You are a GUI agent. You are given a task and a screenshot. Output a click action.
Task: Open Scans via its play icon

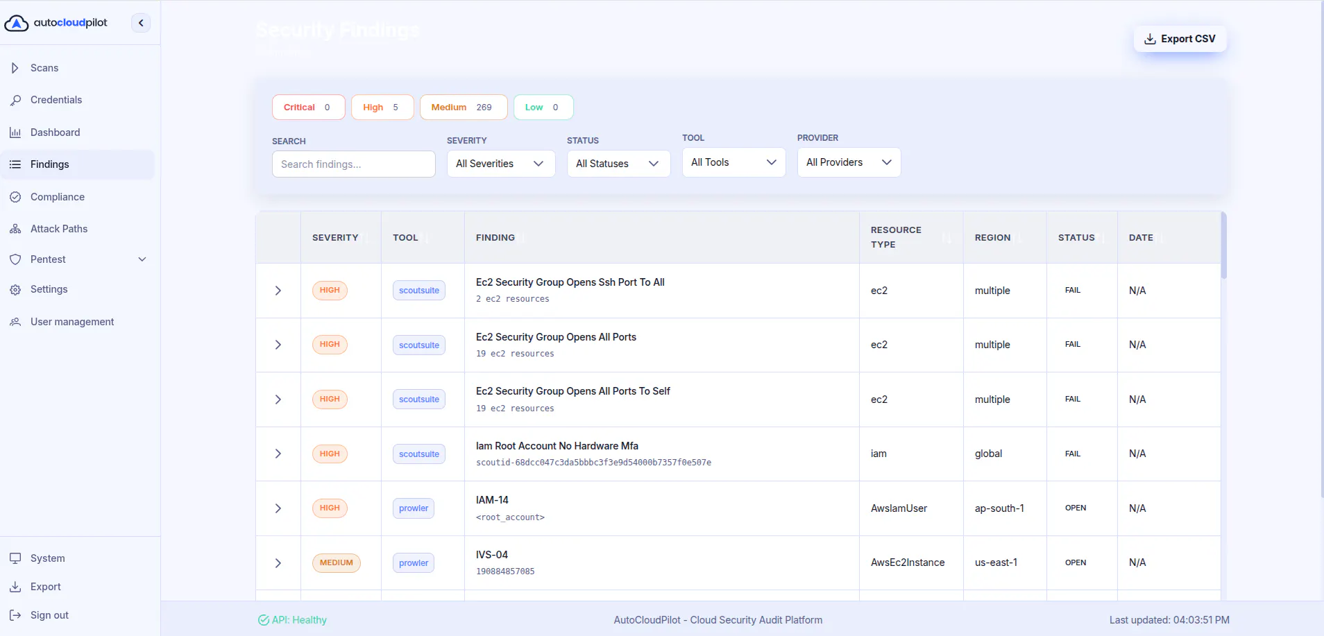coord(15,68)
